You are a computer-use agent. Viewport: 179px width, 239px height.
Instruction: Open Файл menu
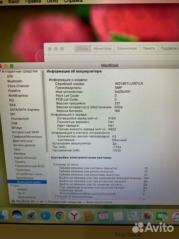click(14, 1)
